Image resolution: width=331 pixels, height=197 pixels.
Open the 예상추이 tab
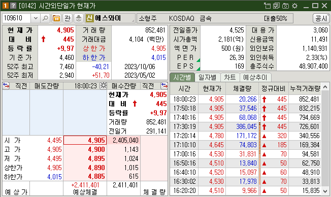[x=255, y=77]
